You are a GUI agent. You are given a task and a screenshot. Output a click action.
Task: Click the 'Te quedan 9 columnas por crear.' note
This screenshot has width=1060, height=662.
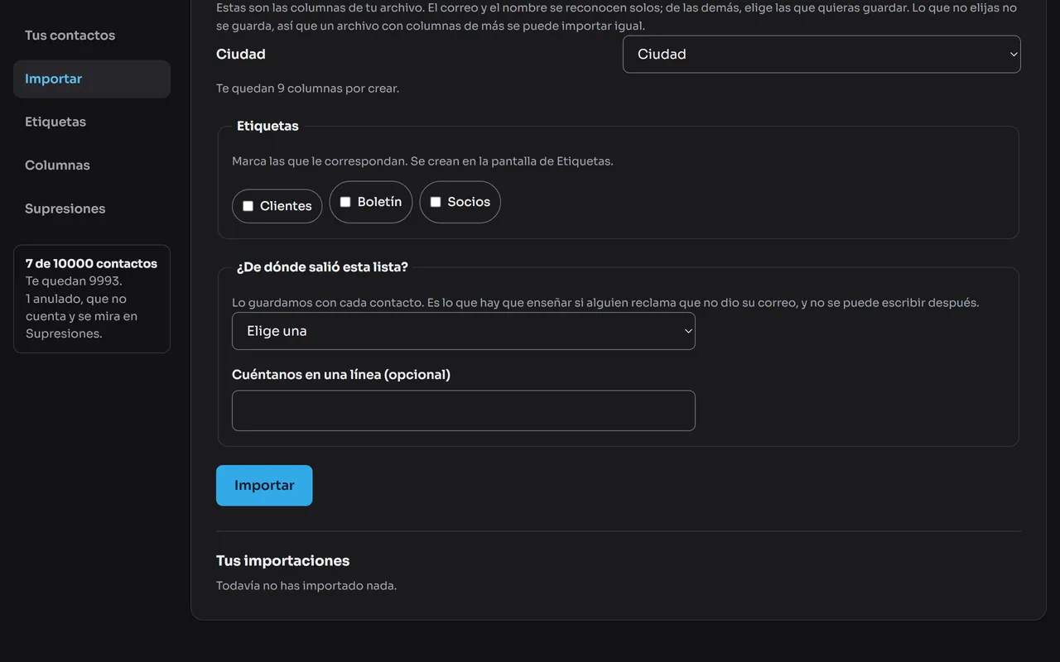307,88
